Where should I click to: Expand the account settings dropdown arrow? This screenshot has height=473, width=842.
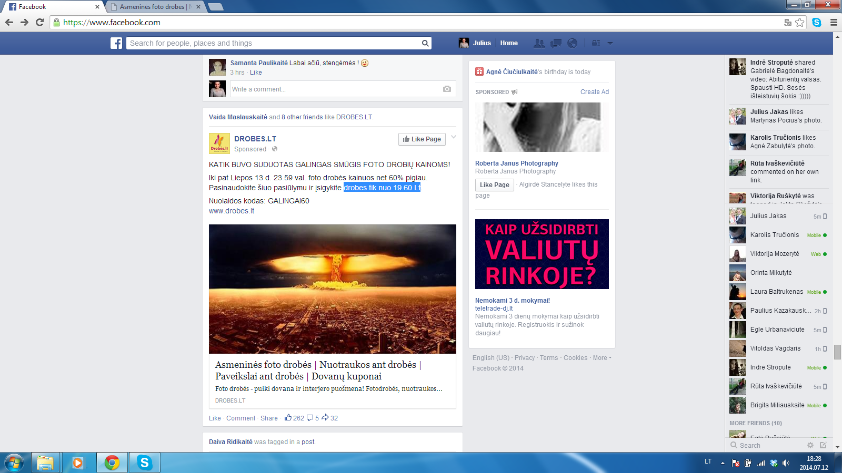(610, 43)
